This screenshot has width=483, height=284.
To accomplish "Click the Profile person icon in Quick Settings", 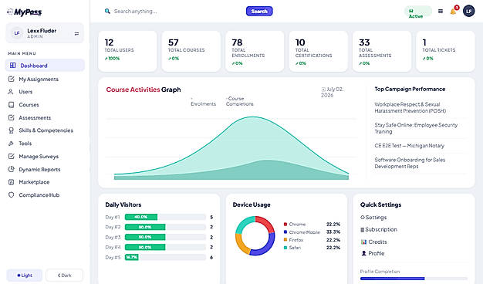I will (363, 253).
